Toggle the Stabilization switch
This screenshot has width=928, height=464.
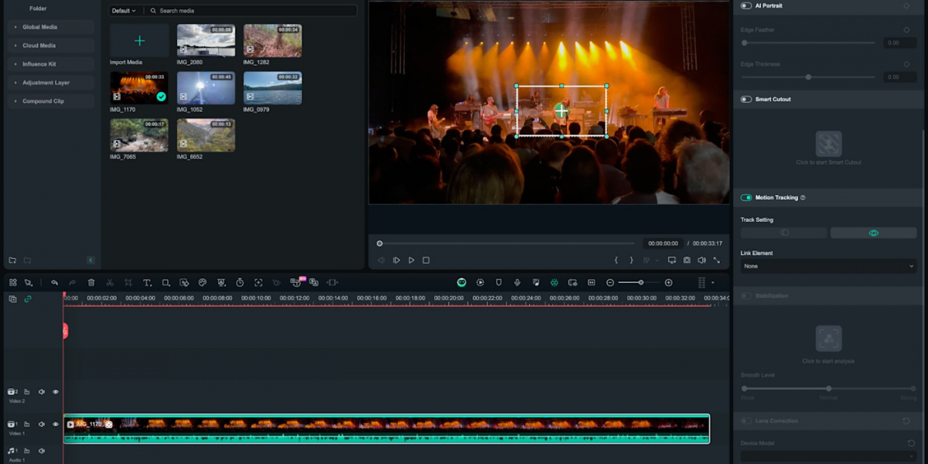click(746, 295)
